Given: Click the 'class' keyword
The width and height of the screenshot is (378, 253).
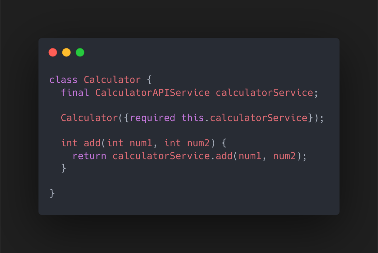Looking at the screenshot, I should [x=64, y=80].
